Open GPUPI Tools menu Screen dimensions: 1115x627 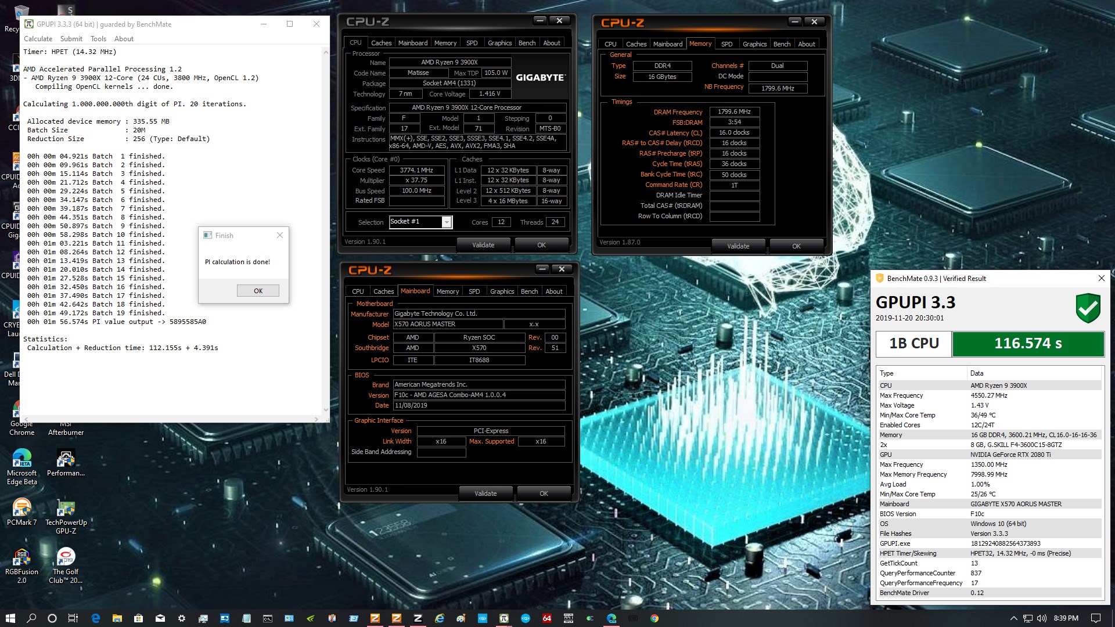click(98, 39)
